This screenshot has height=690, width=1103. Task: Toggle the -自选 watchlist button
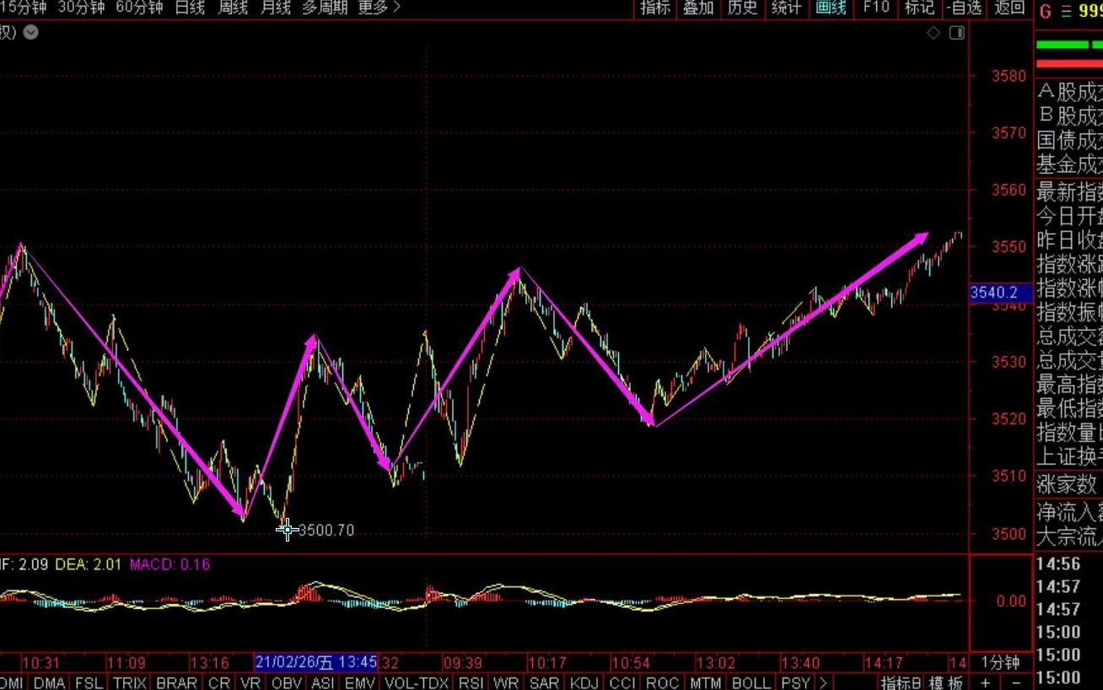coord(964,8)
